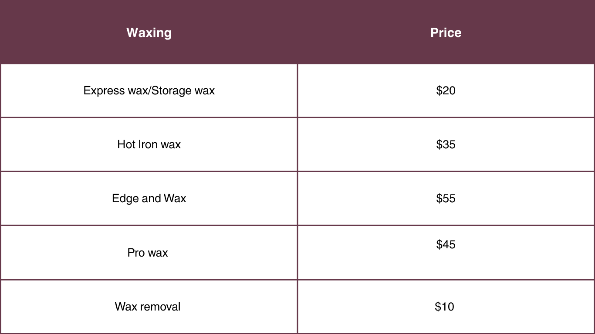This screenshot has width=595, height=334.
Task: Select the $20 price cell
Action: tap(446, 90)
